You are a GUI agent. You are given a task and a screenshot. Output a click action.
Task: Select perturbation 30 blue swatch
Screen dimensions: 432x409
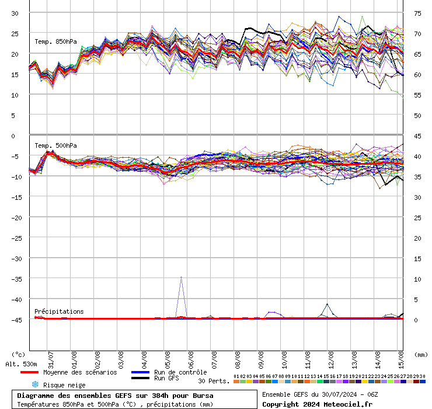click(422, 382)
